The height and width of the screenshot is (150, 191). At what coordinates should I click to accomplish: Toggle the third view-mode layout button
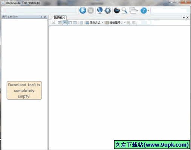click(x=70, y=23)
